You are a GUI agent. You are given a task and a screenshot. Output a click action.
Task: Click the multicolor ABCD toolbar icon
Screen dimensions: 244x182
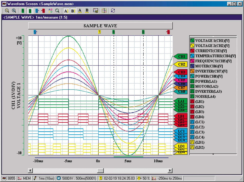(50, 11)
